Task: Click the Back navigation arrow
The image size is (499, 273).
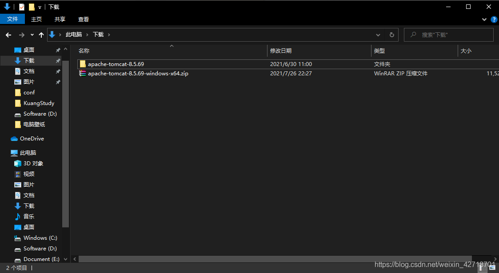Action: [x=8, y=35]
